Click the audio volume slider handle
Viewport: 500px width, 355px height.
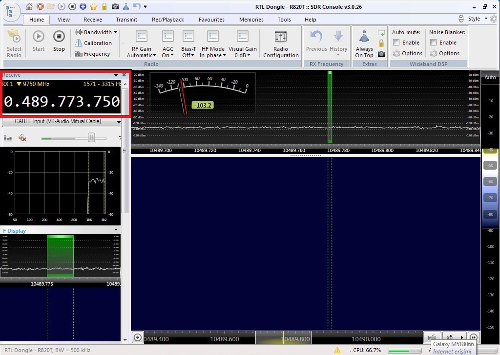tap(91, 138)
